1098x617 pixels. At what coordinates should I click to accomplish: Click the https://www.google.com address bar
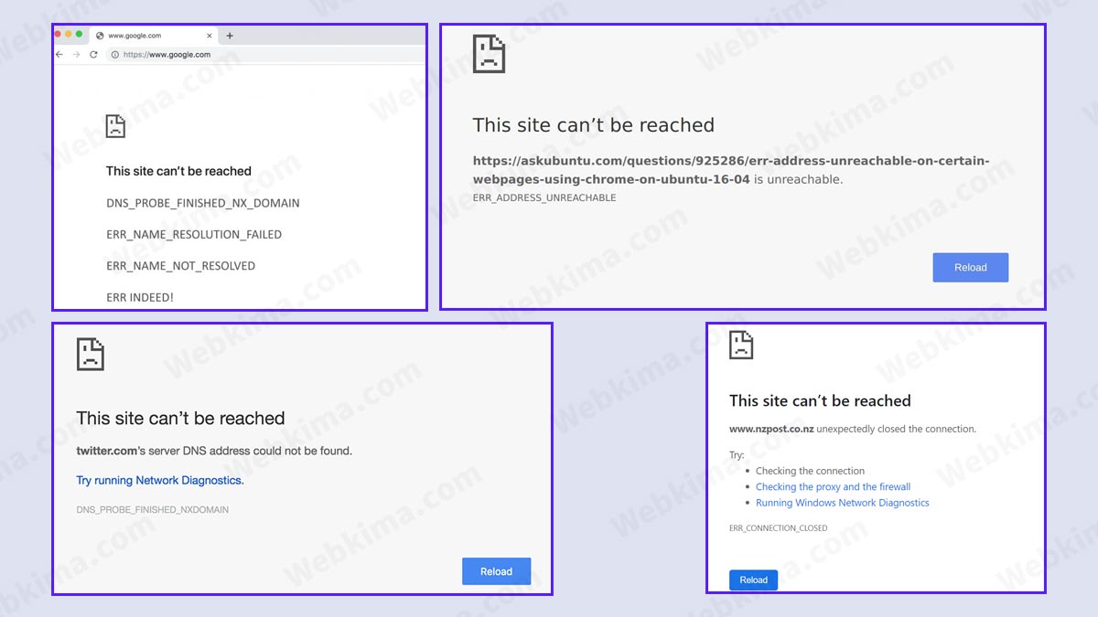[x=265, y=55]
